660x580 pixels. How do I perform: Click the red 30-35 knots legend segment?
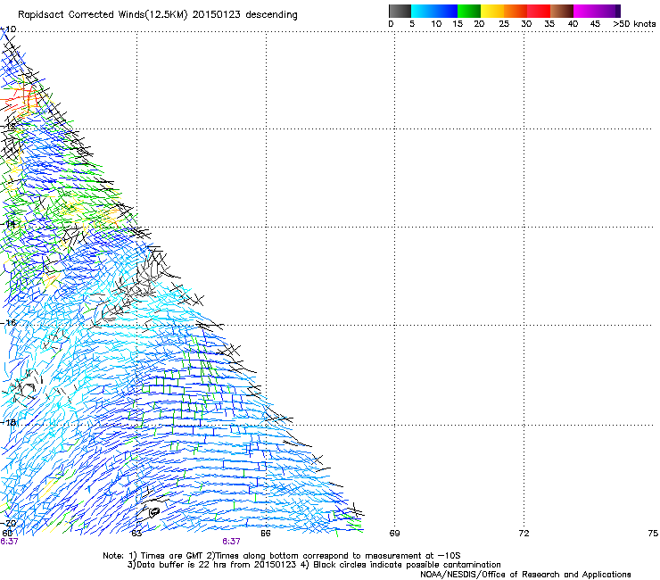tap(539, 11)
